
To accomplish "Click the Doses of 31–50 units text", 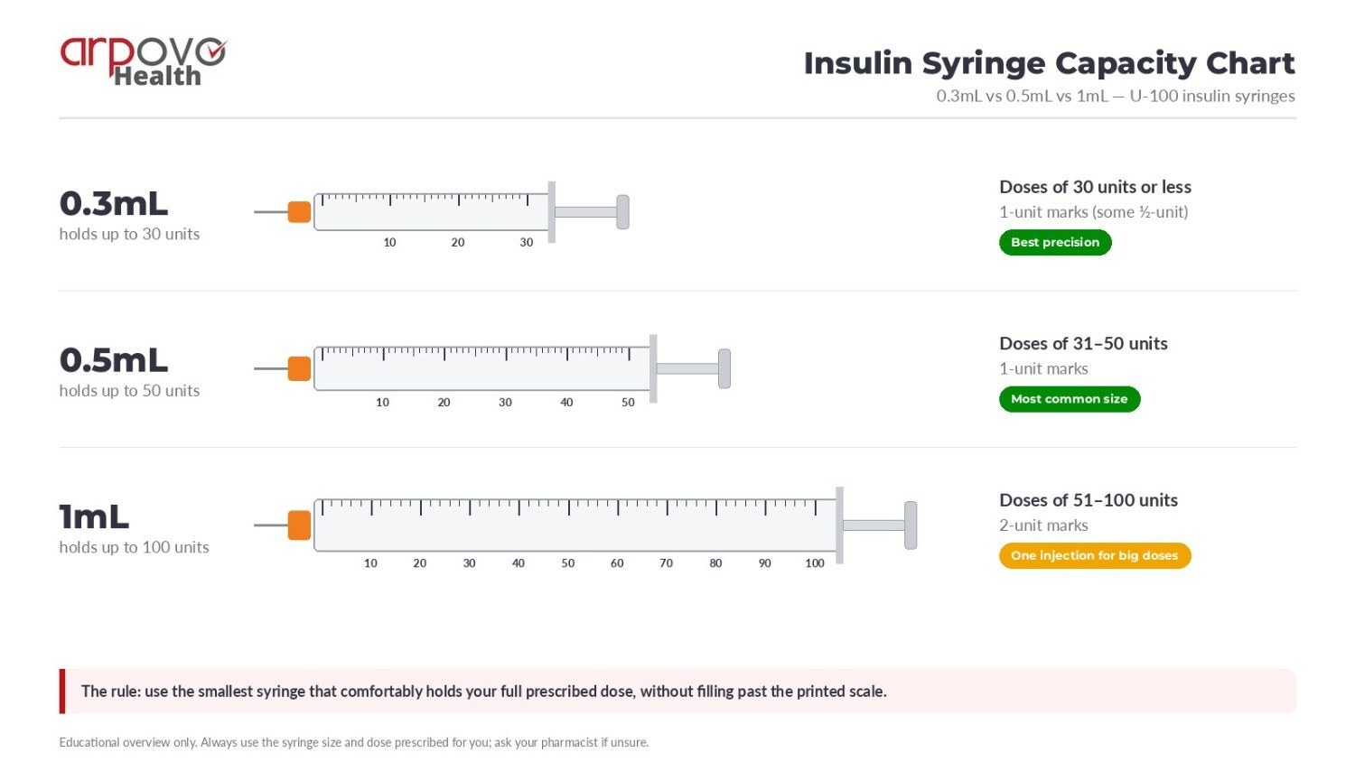I will tap(1083, 343).
